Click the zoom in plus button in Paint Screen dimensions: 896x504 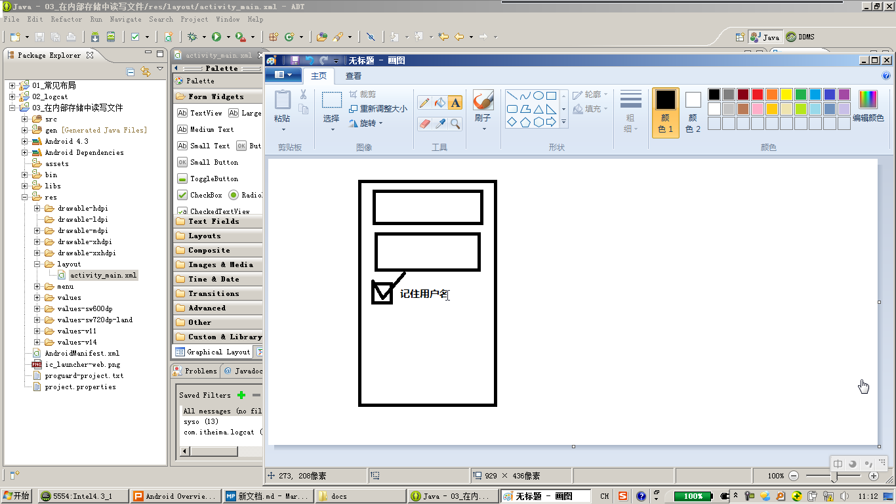(874, 476)
